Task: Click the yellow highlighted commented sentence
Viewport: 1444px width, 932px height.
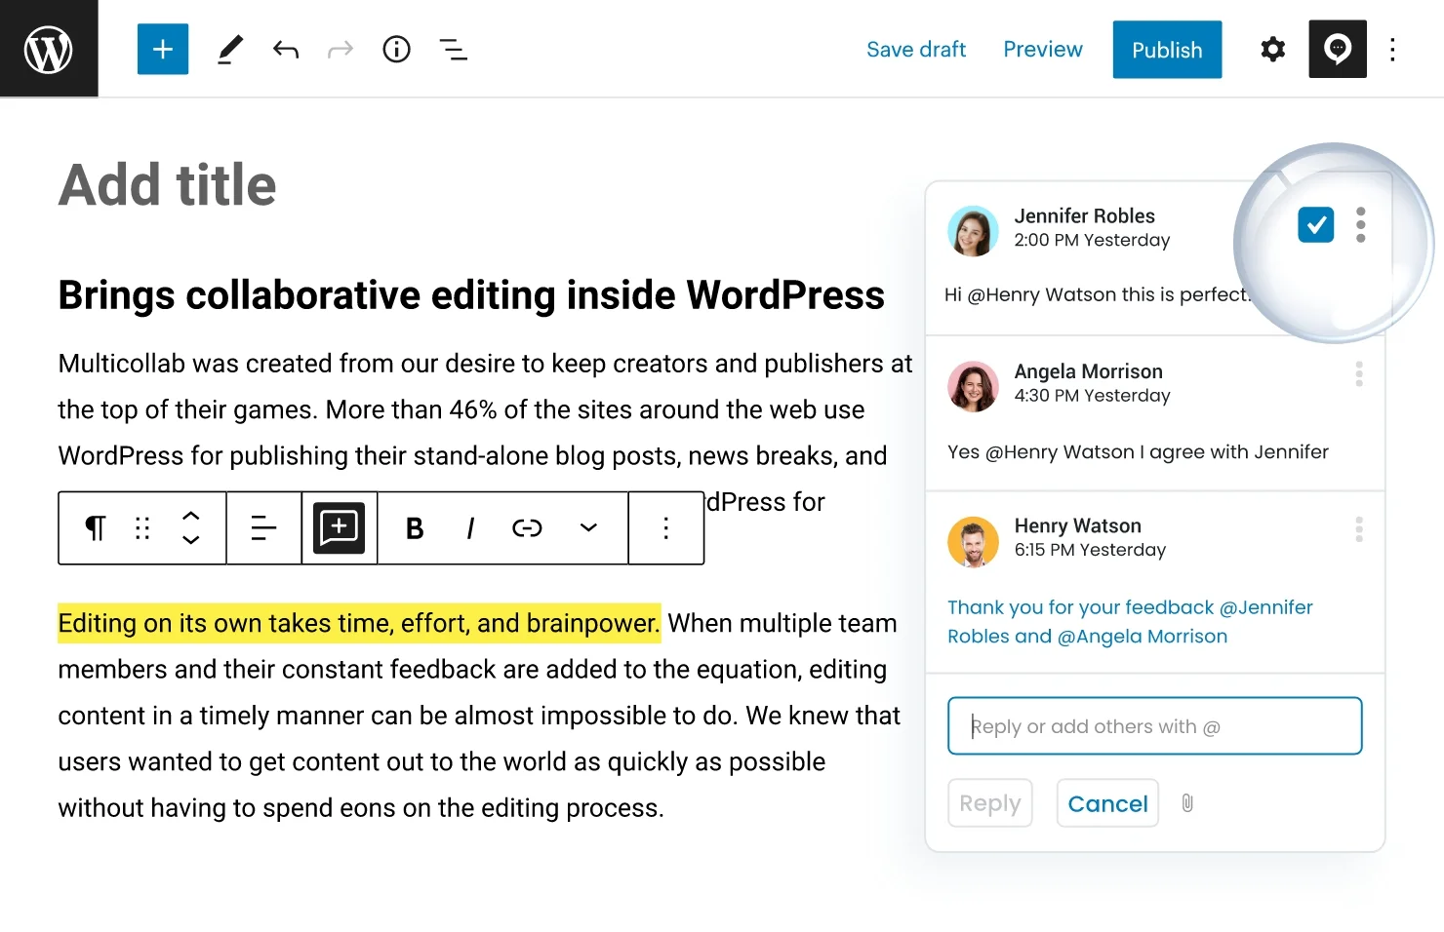Action: pyautogui.click(x=359, y=623)
